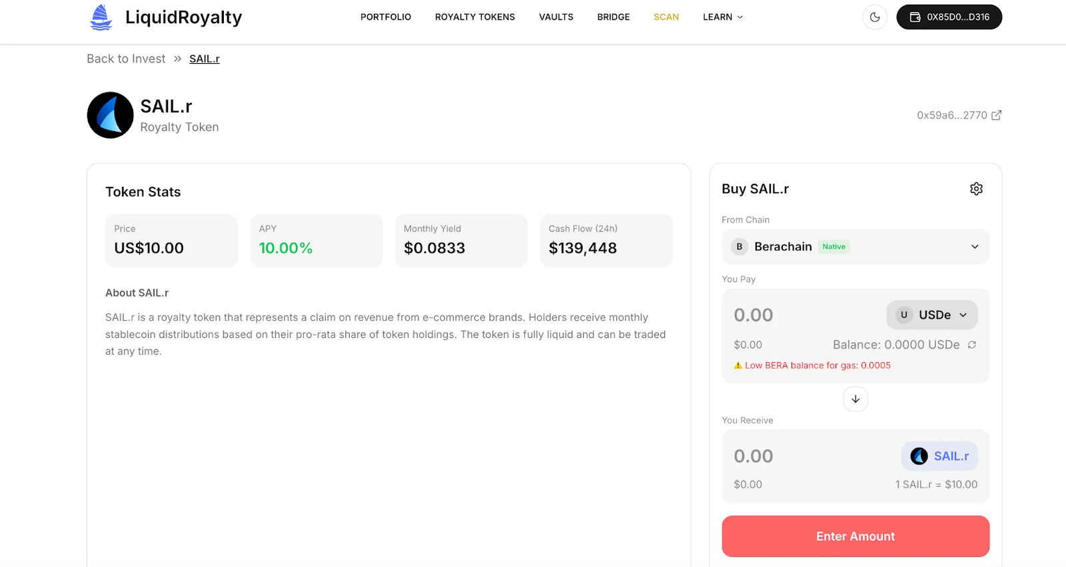
Task: Open contract address 0x59a6...2770 external link
Action: pos(959,115)
